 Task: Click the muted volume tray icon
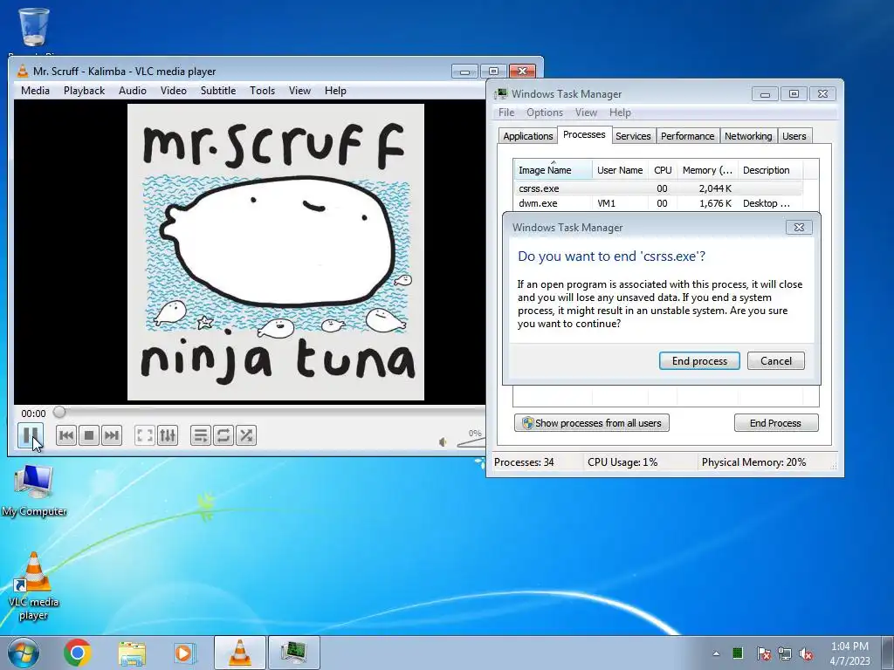point(806,653)
